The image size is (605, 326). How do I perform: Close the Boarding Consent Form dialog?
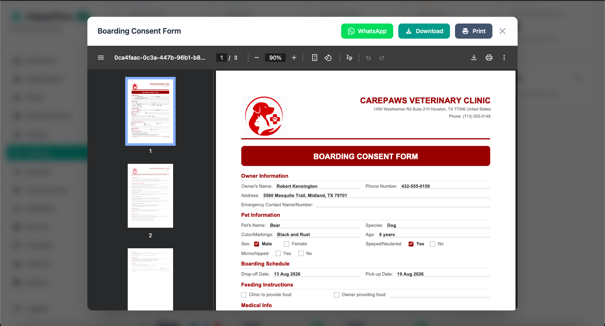[x=502, y=31]
